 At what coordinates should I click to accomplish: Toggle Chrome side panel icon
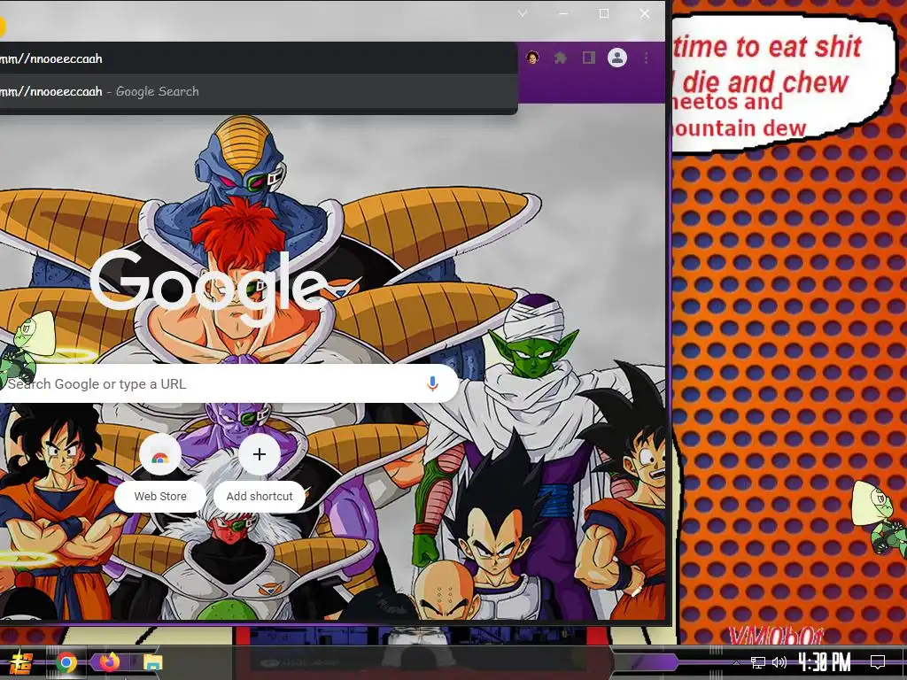(589, 58)
